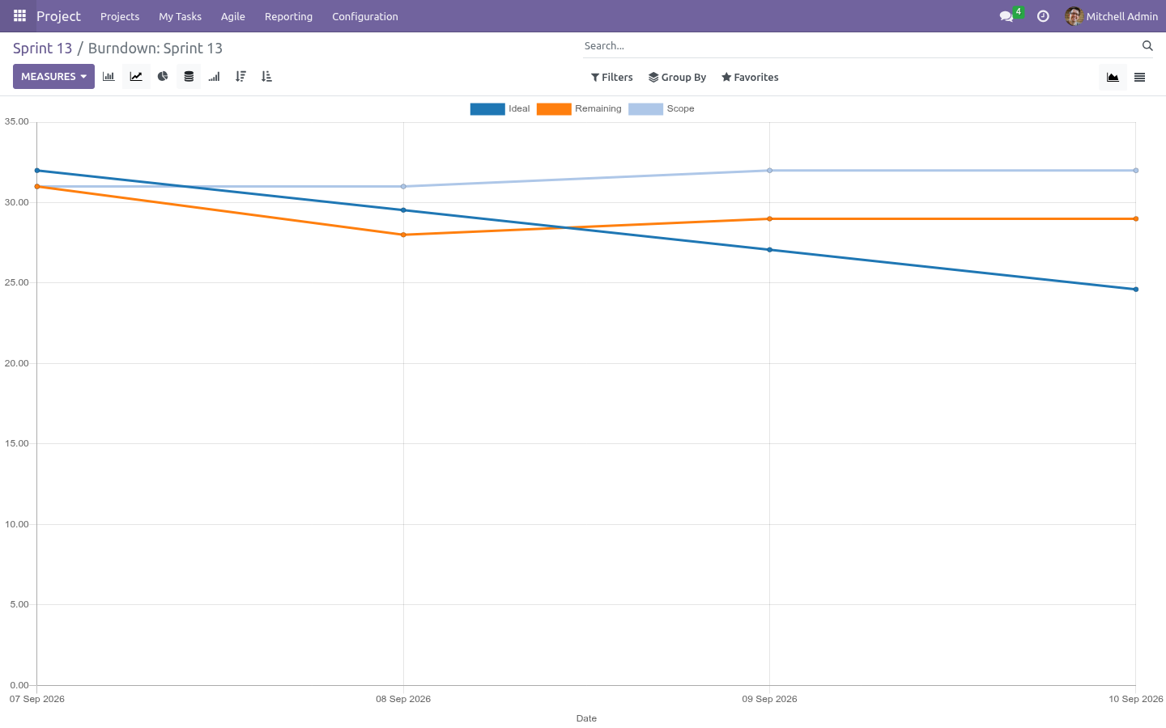Viewport: 1166px width, 728px height.
Task: Sort chart data ascending
Action: [x=266, y=77]
